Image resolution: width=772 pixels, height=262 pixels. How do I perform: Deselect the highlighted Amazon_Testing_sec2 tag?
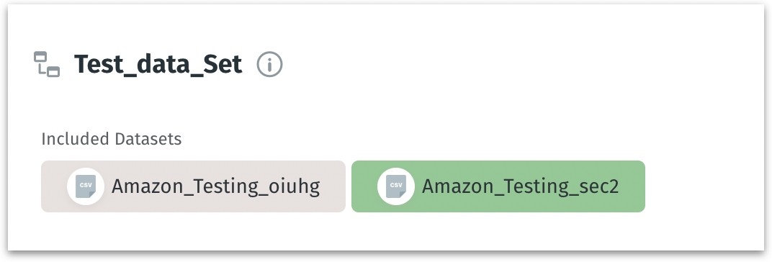pos(498,186)
